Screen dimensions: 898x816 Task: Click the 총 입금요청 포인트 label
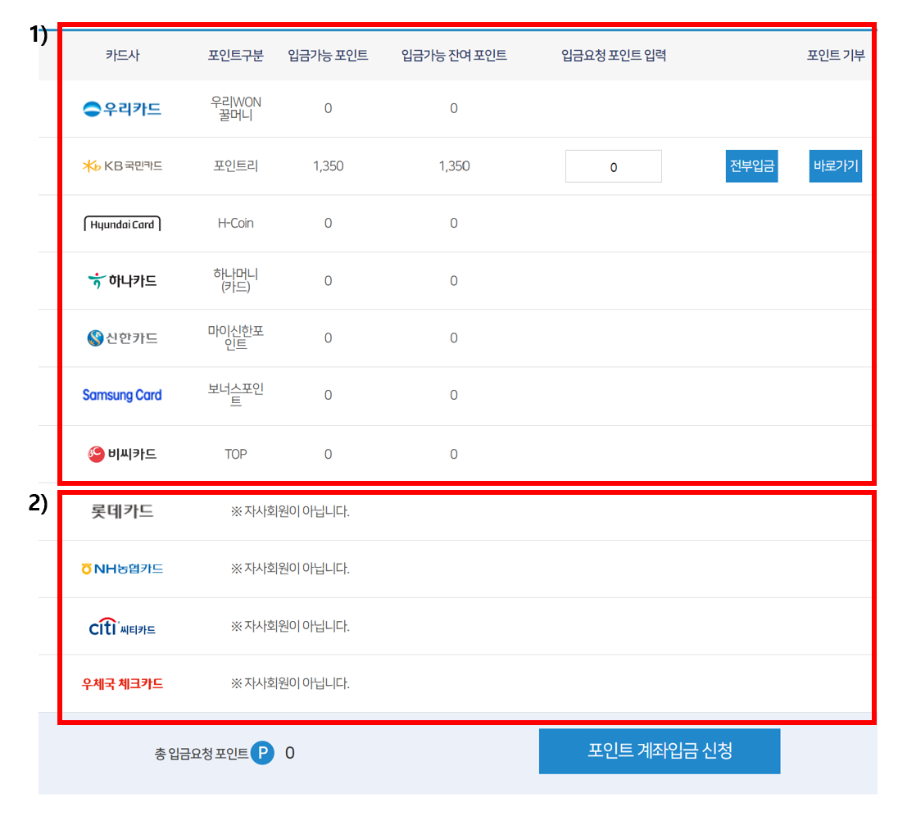202,754
